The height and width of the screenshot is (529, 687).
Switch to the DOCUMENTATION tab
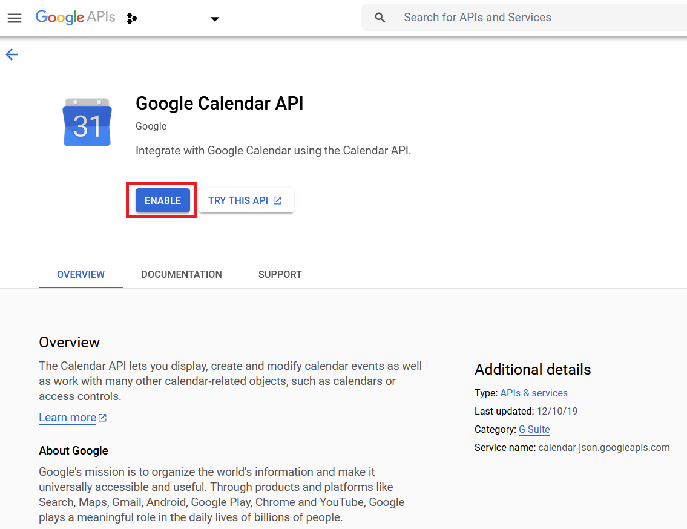182,274
